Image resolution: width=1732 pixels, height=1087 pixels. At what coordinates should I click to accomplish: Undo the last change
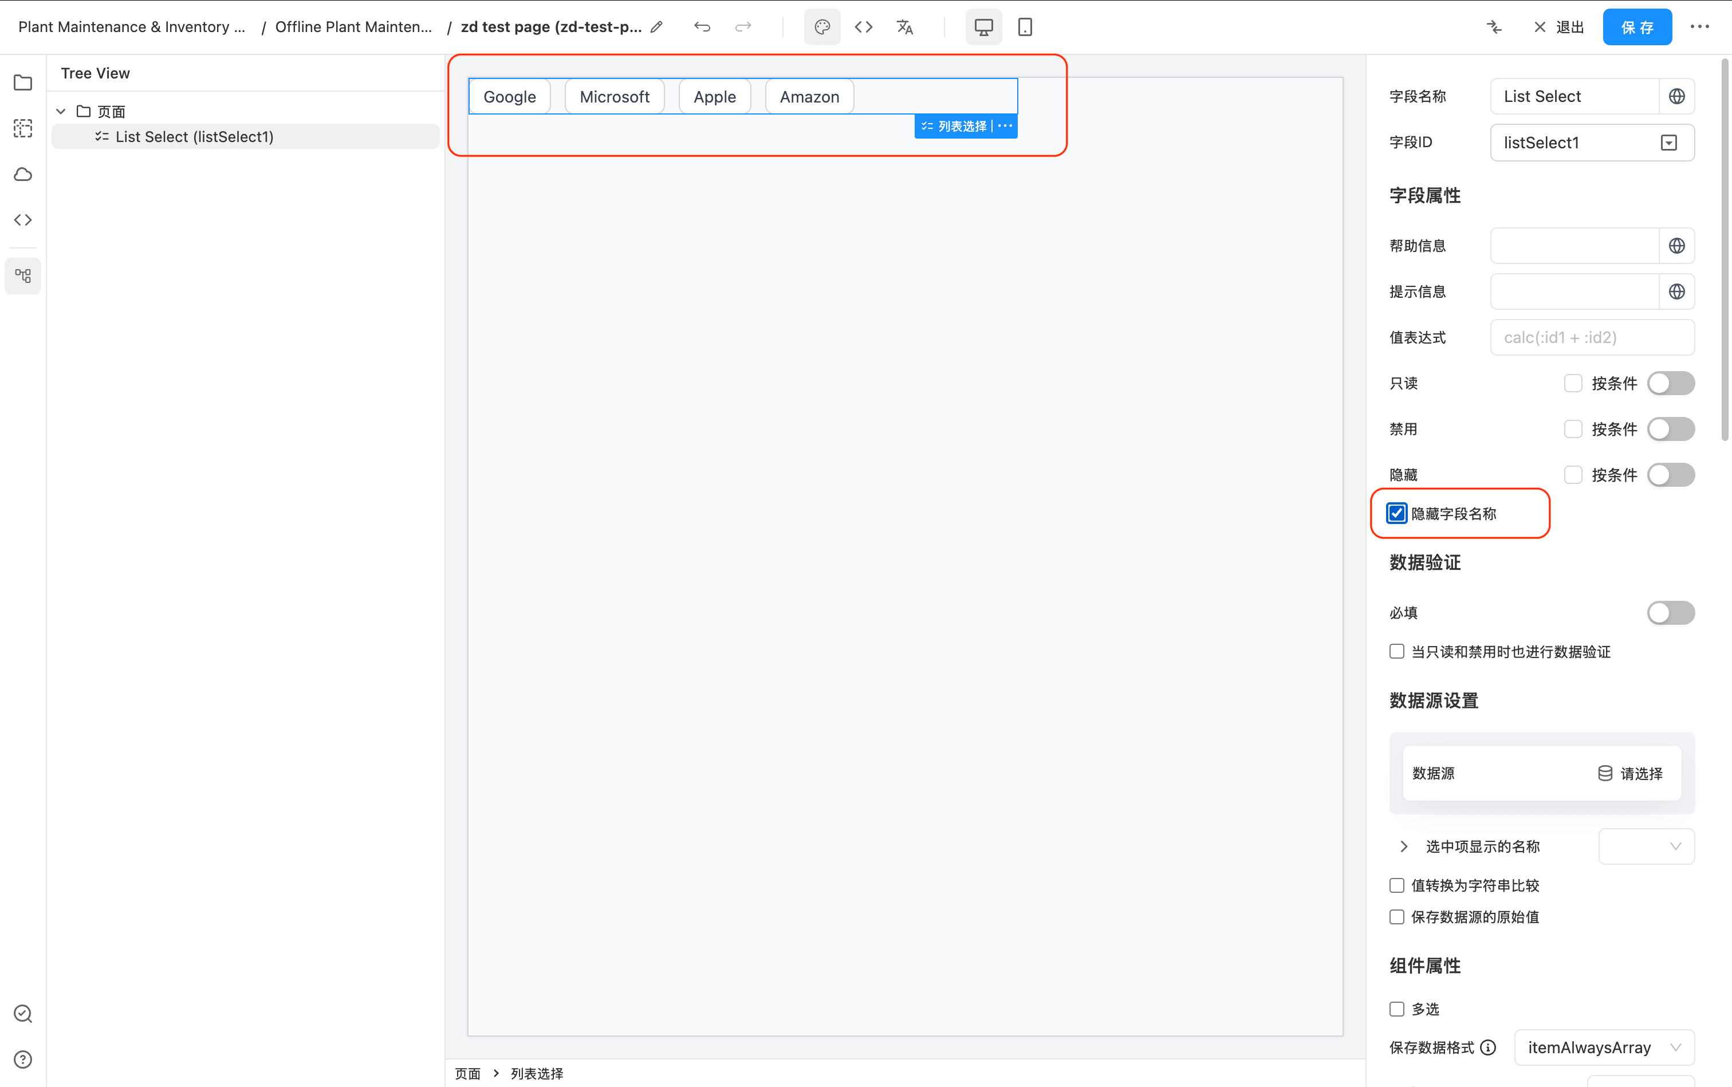pyautogui.click(x=702, y=27)
